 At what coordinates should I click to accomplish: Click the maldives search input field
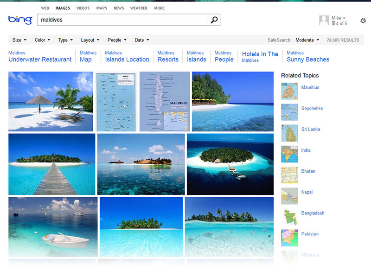[x=123, y=20]
